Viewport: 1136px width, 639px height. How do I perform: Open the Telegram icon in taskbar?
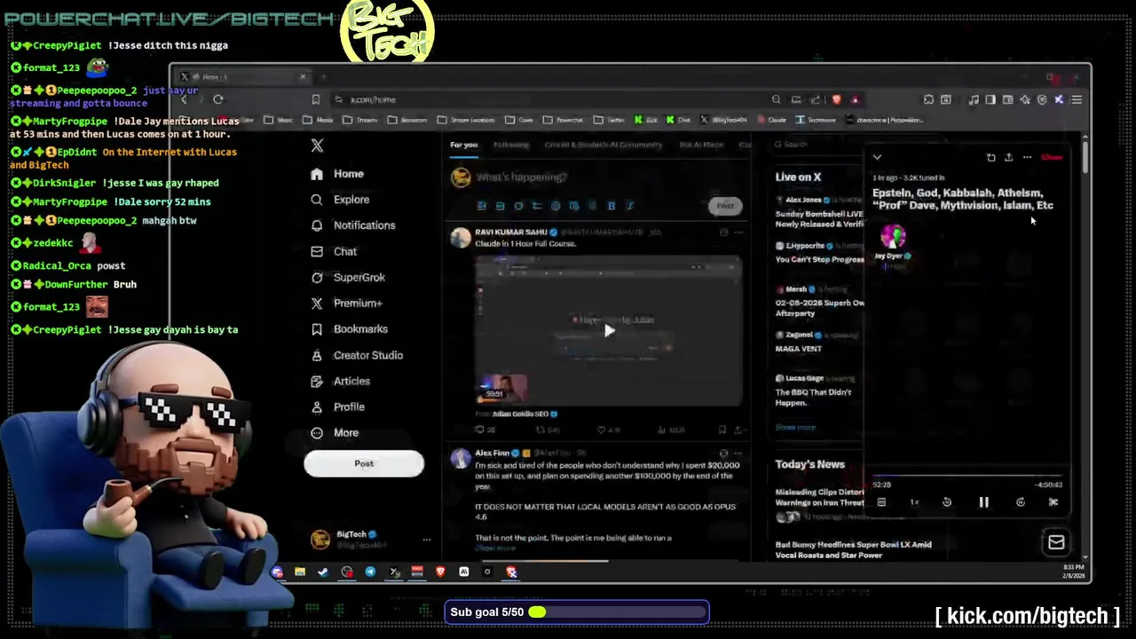[x=370, y=572]
